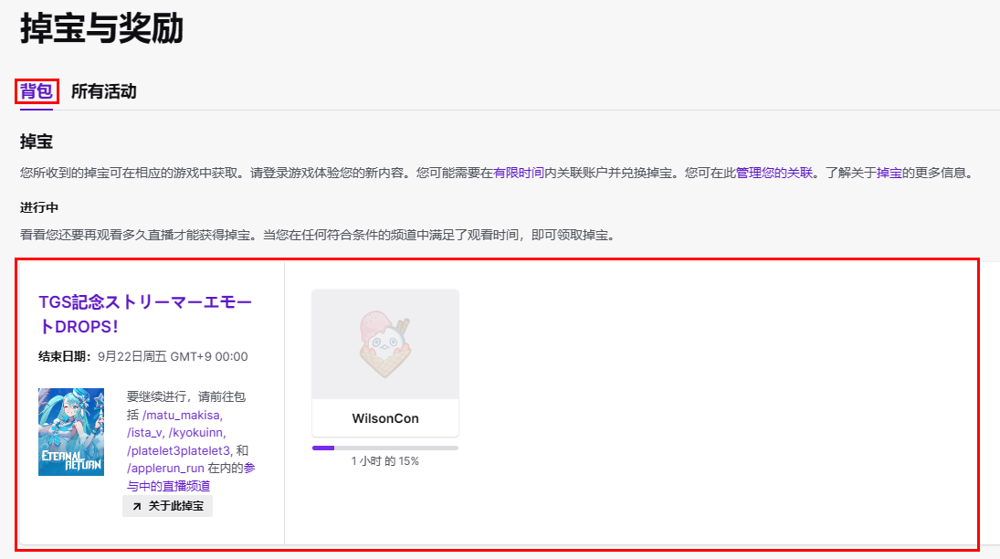Open the 所有活动 tab
This screenshot has width=1000, height=559.
click(x=103, y=91)
